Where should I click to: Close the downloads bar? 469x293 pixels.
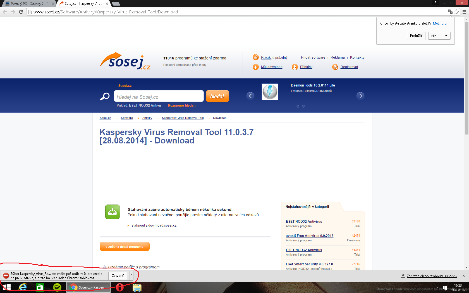tap(464, 276)
